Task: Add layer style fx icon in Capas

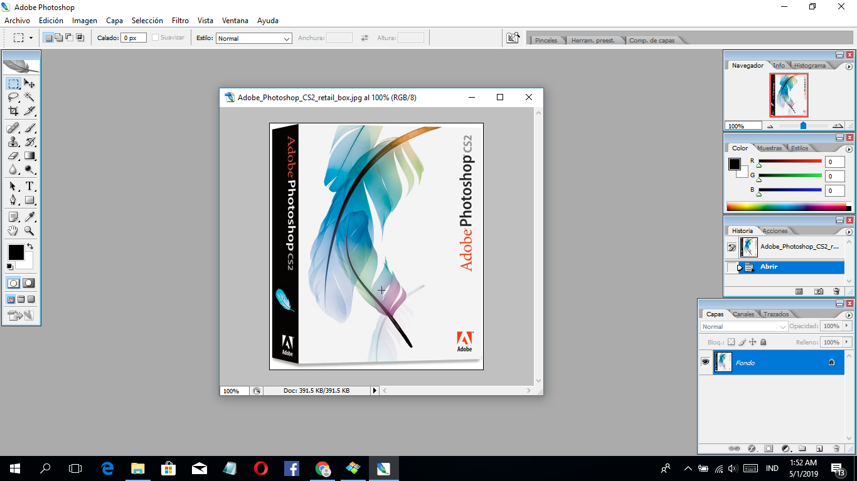Action: tap(752, 448)
